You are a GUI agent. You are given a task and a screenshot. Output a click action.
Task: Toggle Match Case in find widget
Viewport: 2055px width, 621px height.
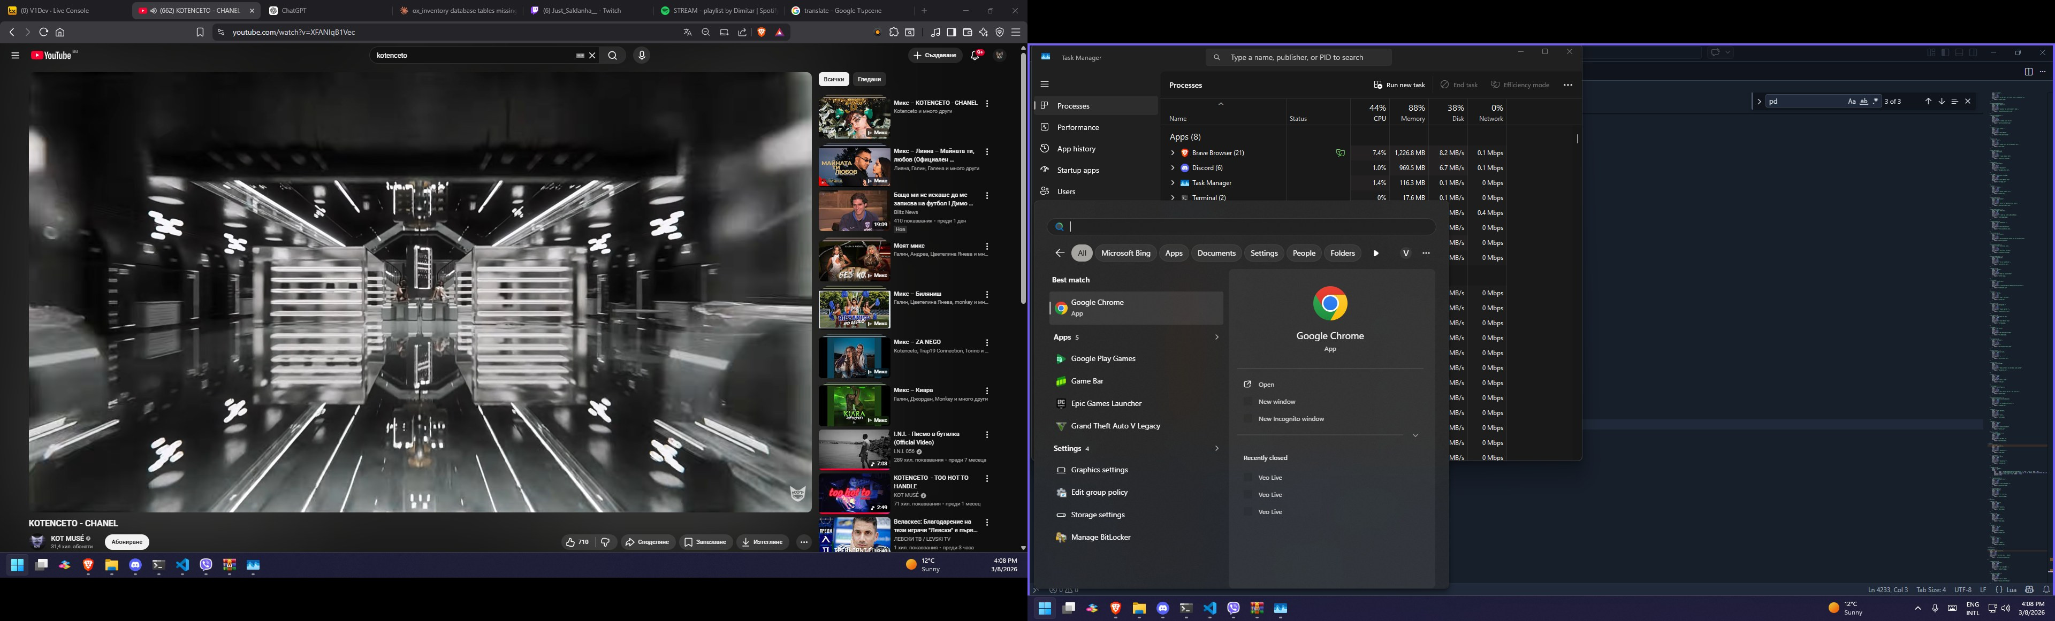point(1852,101)
